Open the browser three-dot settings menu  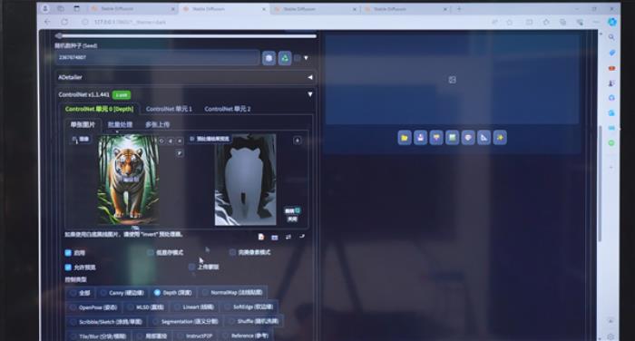point(596,22)
